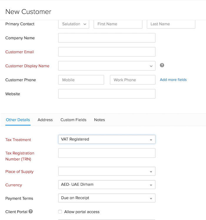This screenshot has width=206, height=220.
Task: Go to the Notes tab
Action: click(99, 120)
